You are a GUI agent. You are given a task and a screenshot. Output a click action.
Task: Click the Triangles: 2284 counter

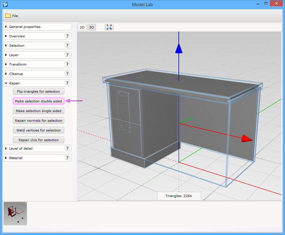click(x=179, y=196)
